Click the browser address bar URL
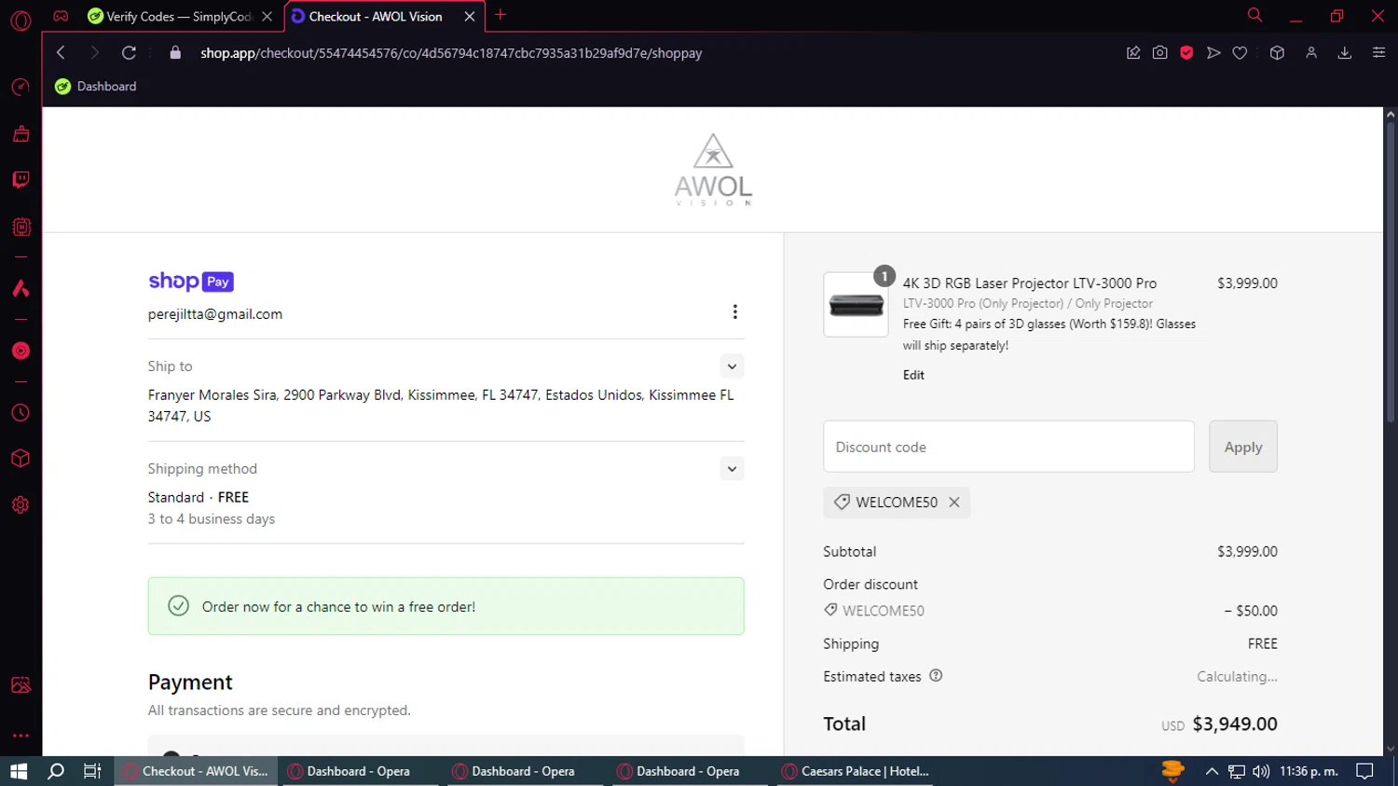1398x786 pixels. [451, 53]
